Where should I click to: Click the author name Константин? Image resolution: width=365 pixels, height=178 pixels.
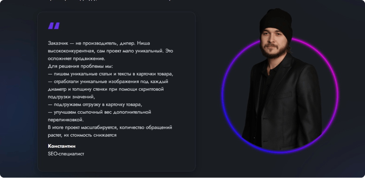(x=61, y=146)
